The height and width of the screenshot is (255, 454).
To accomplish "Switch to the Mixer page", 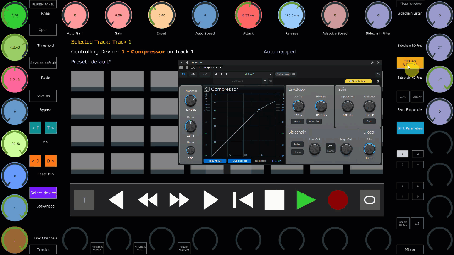I will tap(410, 249).
